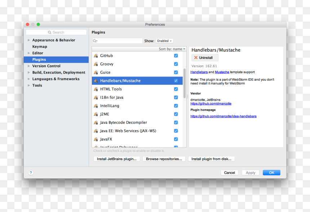The width and height of the screenshot is (310, 212).
Task: Open the Handlebars link in description
Action: click(199, 72)
